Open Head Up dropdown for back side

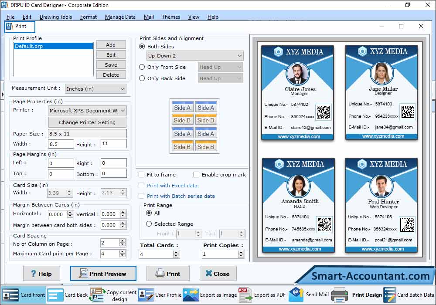pyautogui.click(x=221, y=78)
